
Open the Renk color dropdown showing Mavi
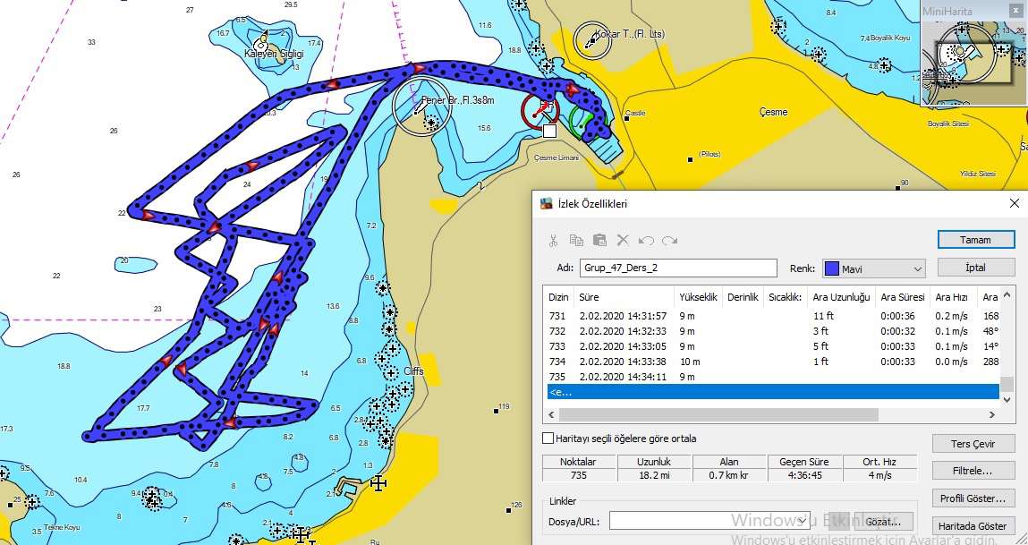tap(874, 268)
